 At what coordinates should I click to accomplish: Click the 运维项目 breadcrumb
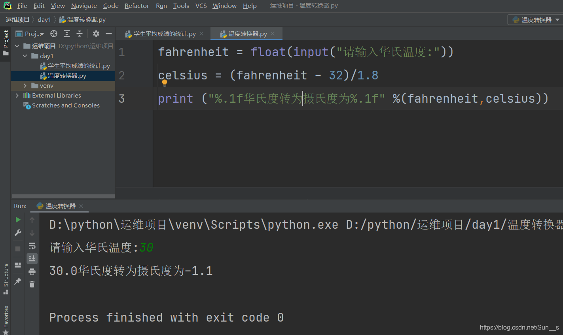pos(17,20)
